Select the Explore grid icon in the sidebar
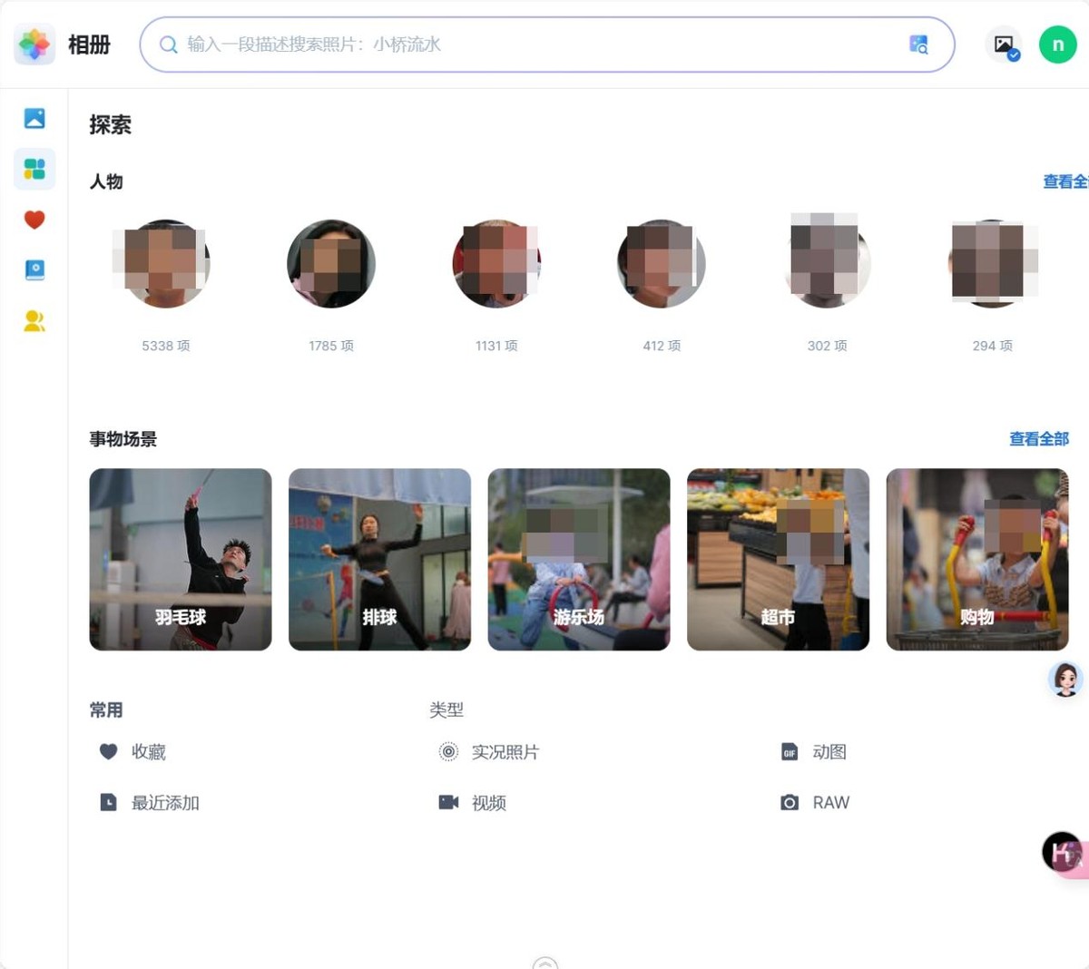This screenshot has width=1089, height=969. pyautogui.click(x=34, y=169)
